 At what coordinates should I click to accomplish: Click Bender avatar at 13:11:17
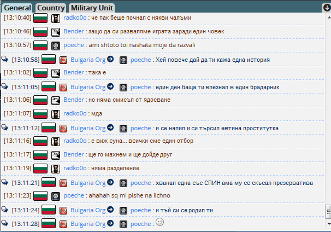pyautogui.click(x=56, y=155)
